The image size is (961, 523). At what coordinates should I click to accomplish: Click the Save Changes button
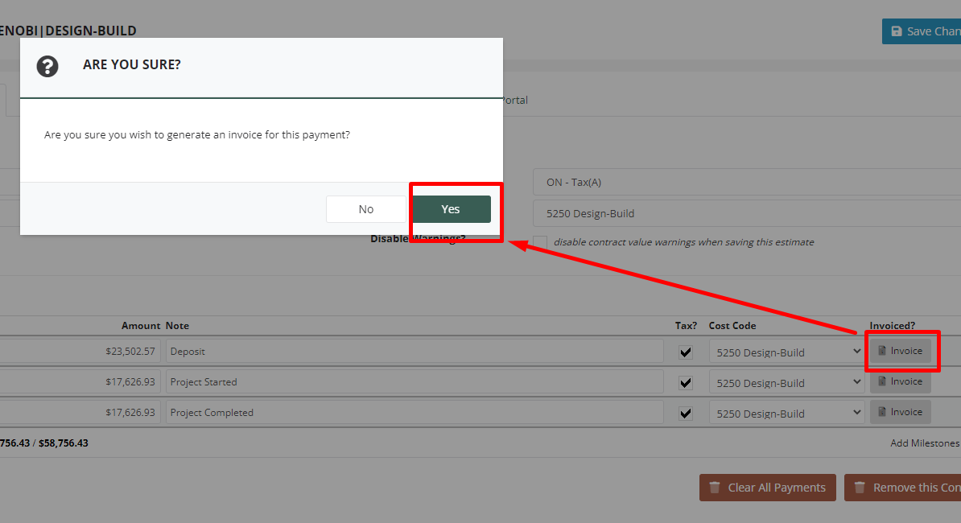[x=926, y=31]
